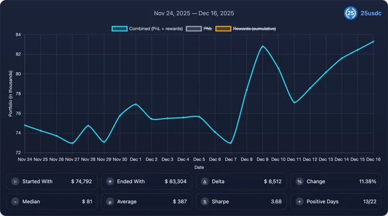Click the Dec 5 axis label

click(199, 160)
